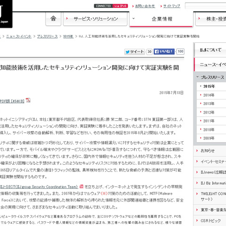
Task: Focus the site search input field
Action: (206, 6)
